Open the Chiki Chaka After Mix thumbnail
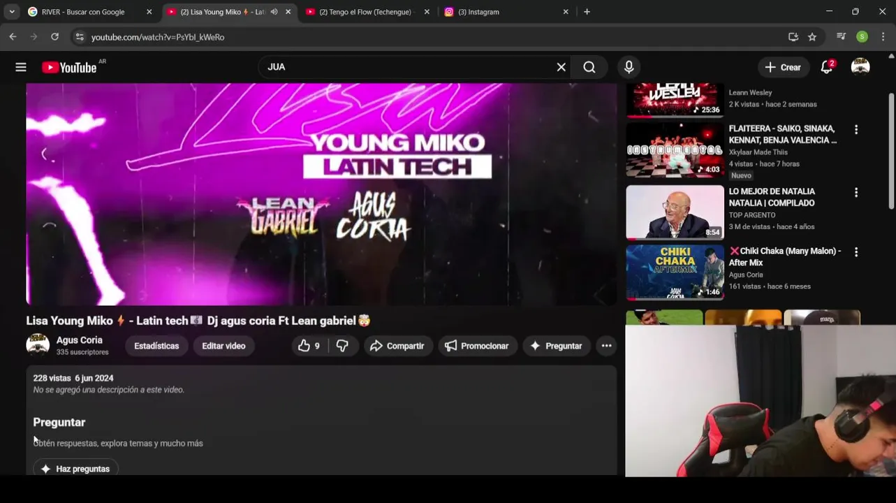The image size is (896, 503). coord(675,272)
